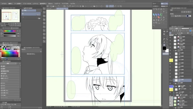Viewport: 193px width, 109px height.
Task: Expand the トーン layer folder
Action: [174, 83]
